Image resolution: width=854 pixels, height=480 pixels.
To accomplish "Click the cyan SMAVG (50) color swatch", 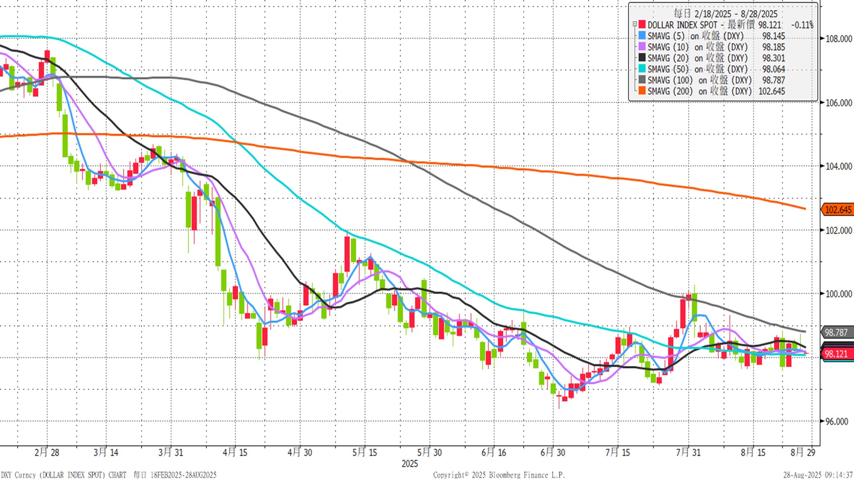I will pos(642,69).
